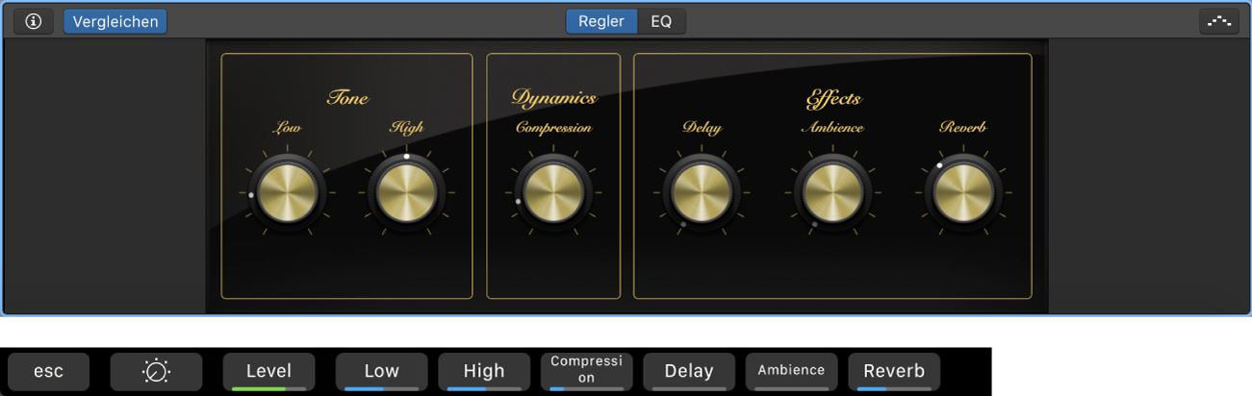Click the Ambience effects knob
The height and width of the screenshot is (396, 1252).
[832, 193]
